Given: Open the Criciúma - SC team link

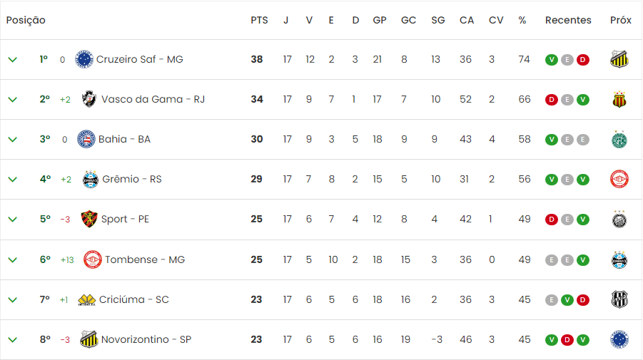Looking at the screenshot, I should coord(133,300).
